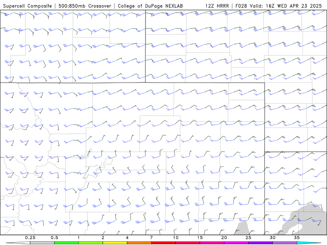
Task: Select the lavender 30–35 colorbar segment
Action: tap(284, 243)
